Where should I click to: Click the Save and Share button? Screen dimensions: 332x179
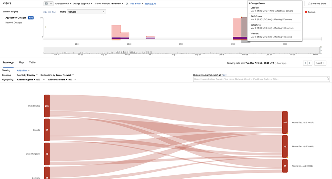(x=316, y=4)
